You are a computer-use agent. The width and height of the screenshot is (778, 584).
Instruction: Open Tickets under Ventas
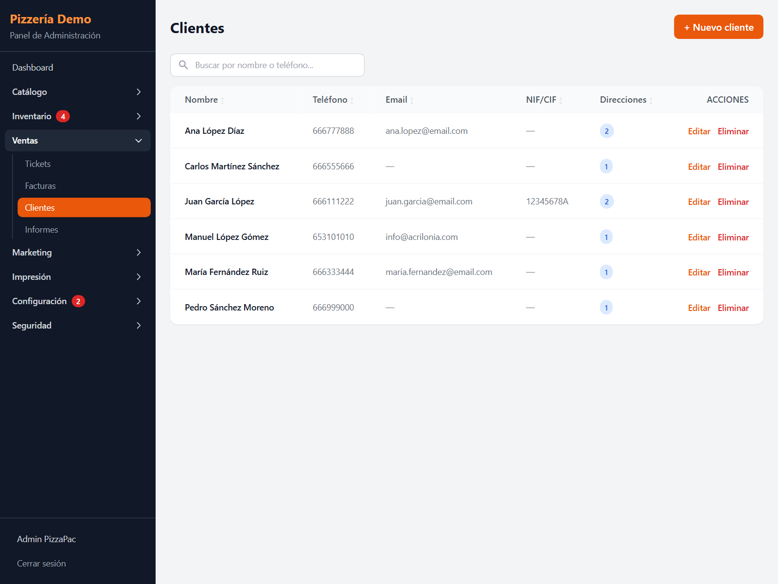tap(84, 164)
